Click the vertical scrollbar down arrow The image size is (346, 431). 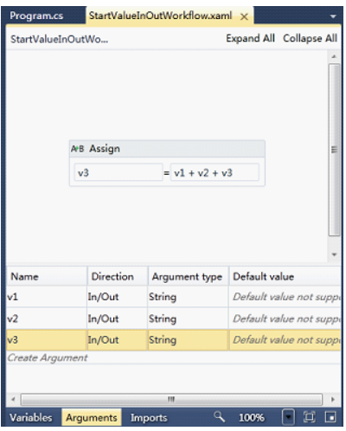click(334, 254)
